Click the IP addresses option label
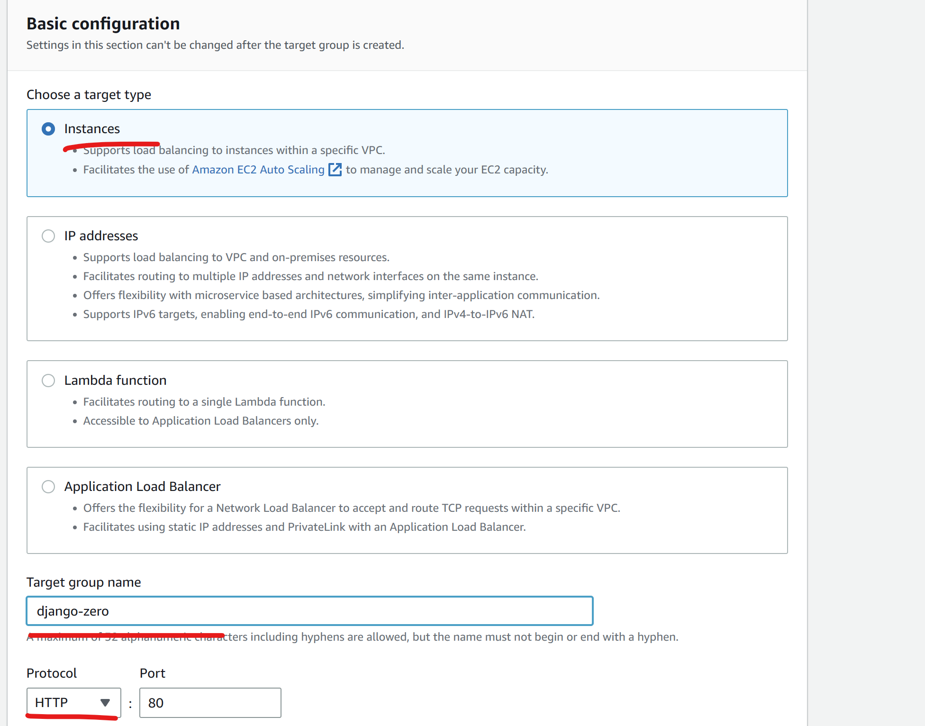The width and height of the screenshot is (925, 726). tap(101, 236)
